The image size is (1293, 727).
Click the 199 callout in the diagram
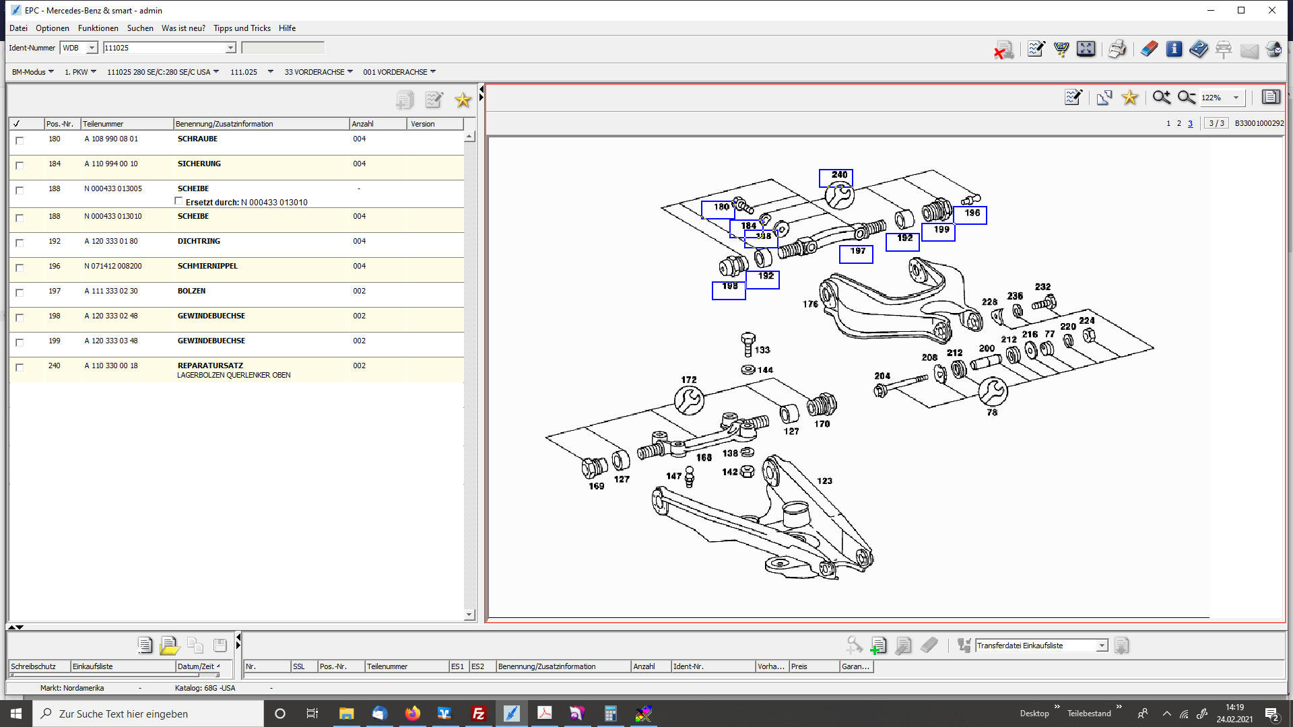pyautogui.click(x=938, y=232)
